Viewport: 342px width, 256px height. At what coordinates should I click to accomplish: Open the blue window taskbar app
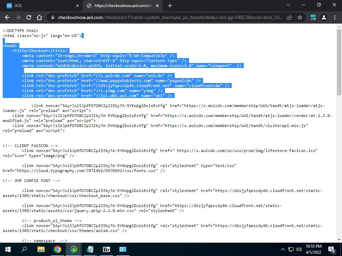[123, 249]
